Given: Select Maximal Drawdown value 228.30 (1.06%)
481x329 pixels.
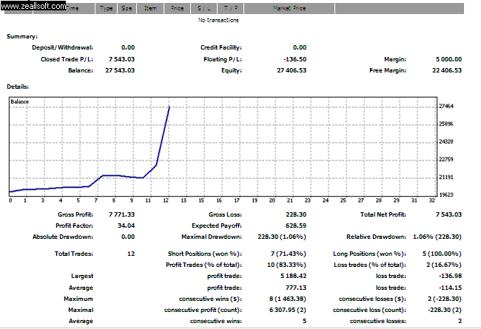Looking at the screenshot, I should point(282,237).
